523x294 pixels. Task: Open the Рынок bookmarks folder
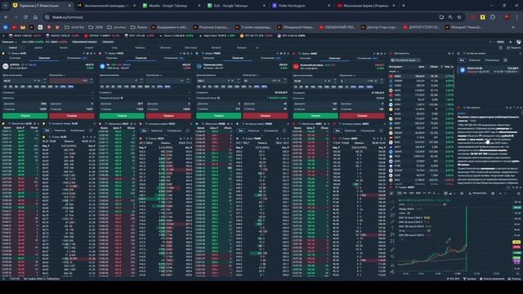tap(139, 27)
